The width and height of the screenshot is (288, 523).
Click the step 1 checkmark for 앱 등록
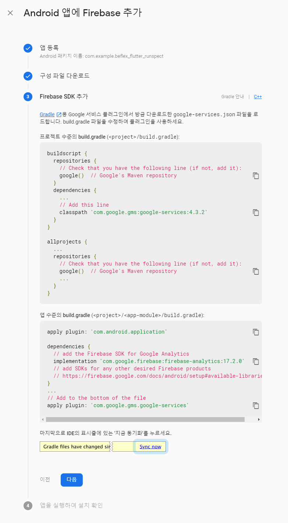pos(28,48)
